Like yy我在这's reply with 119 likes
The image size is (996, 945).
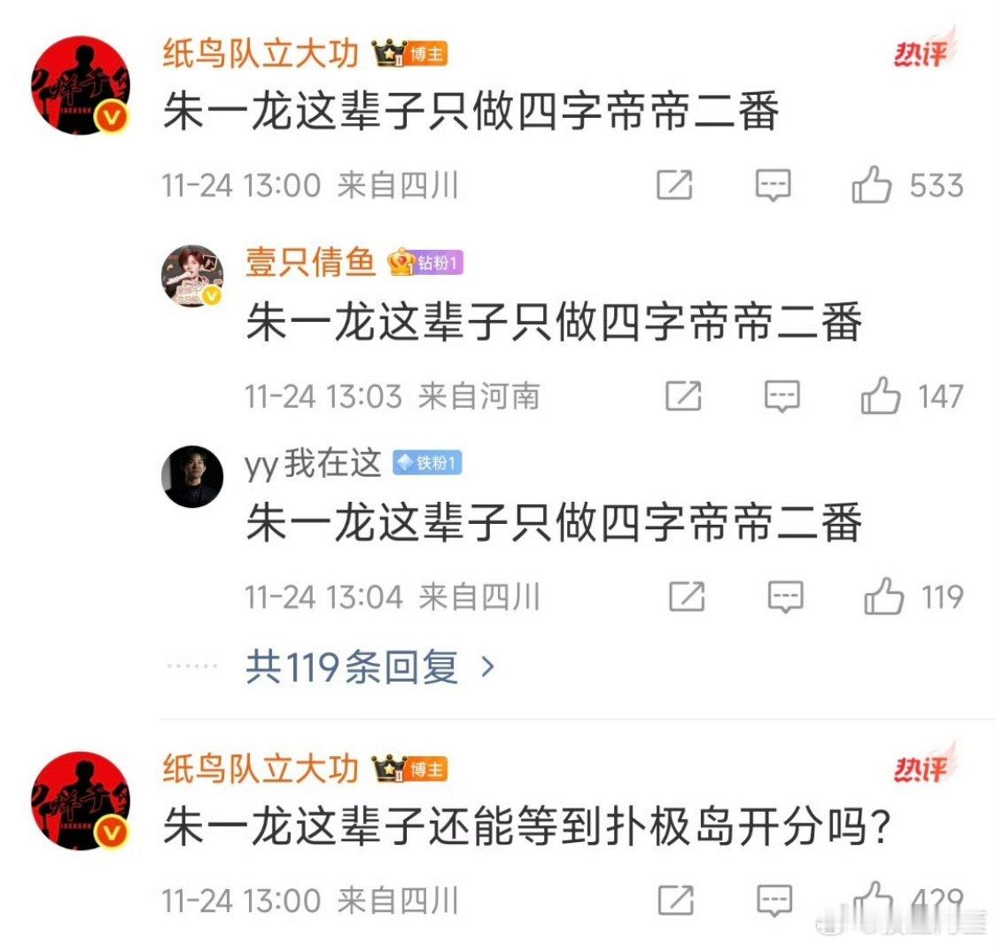[x=883, y=596]
